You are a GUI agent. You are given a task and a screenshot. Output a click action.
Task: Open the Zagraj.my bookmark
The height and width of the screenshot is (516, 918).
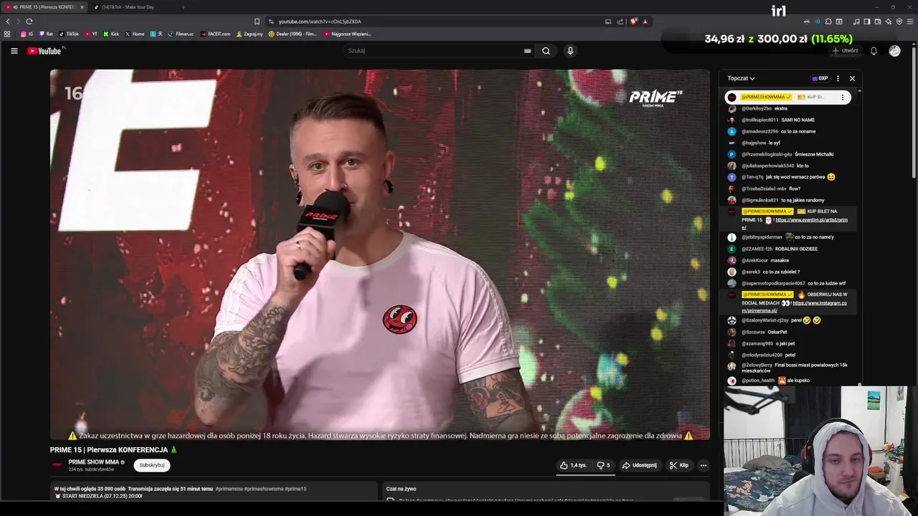click(x=250, y=34)
